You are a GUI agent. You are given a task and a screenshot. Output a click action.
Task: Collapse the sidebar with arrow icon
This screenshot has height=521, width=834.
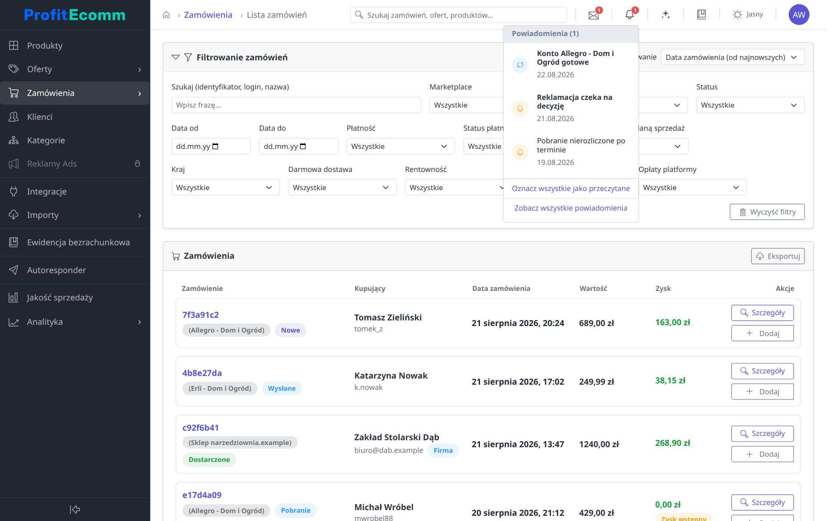click(x=75, y=509)
